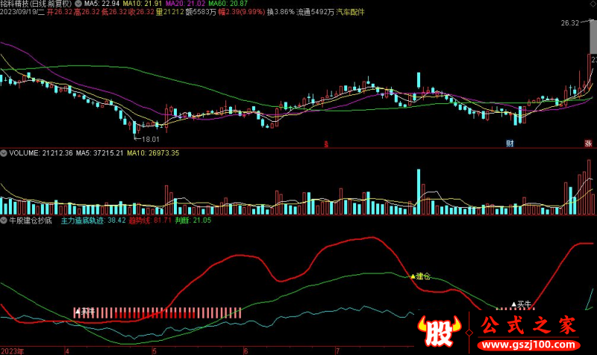Click the 额5583万 turnover value

tap(201, 12)
